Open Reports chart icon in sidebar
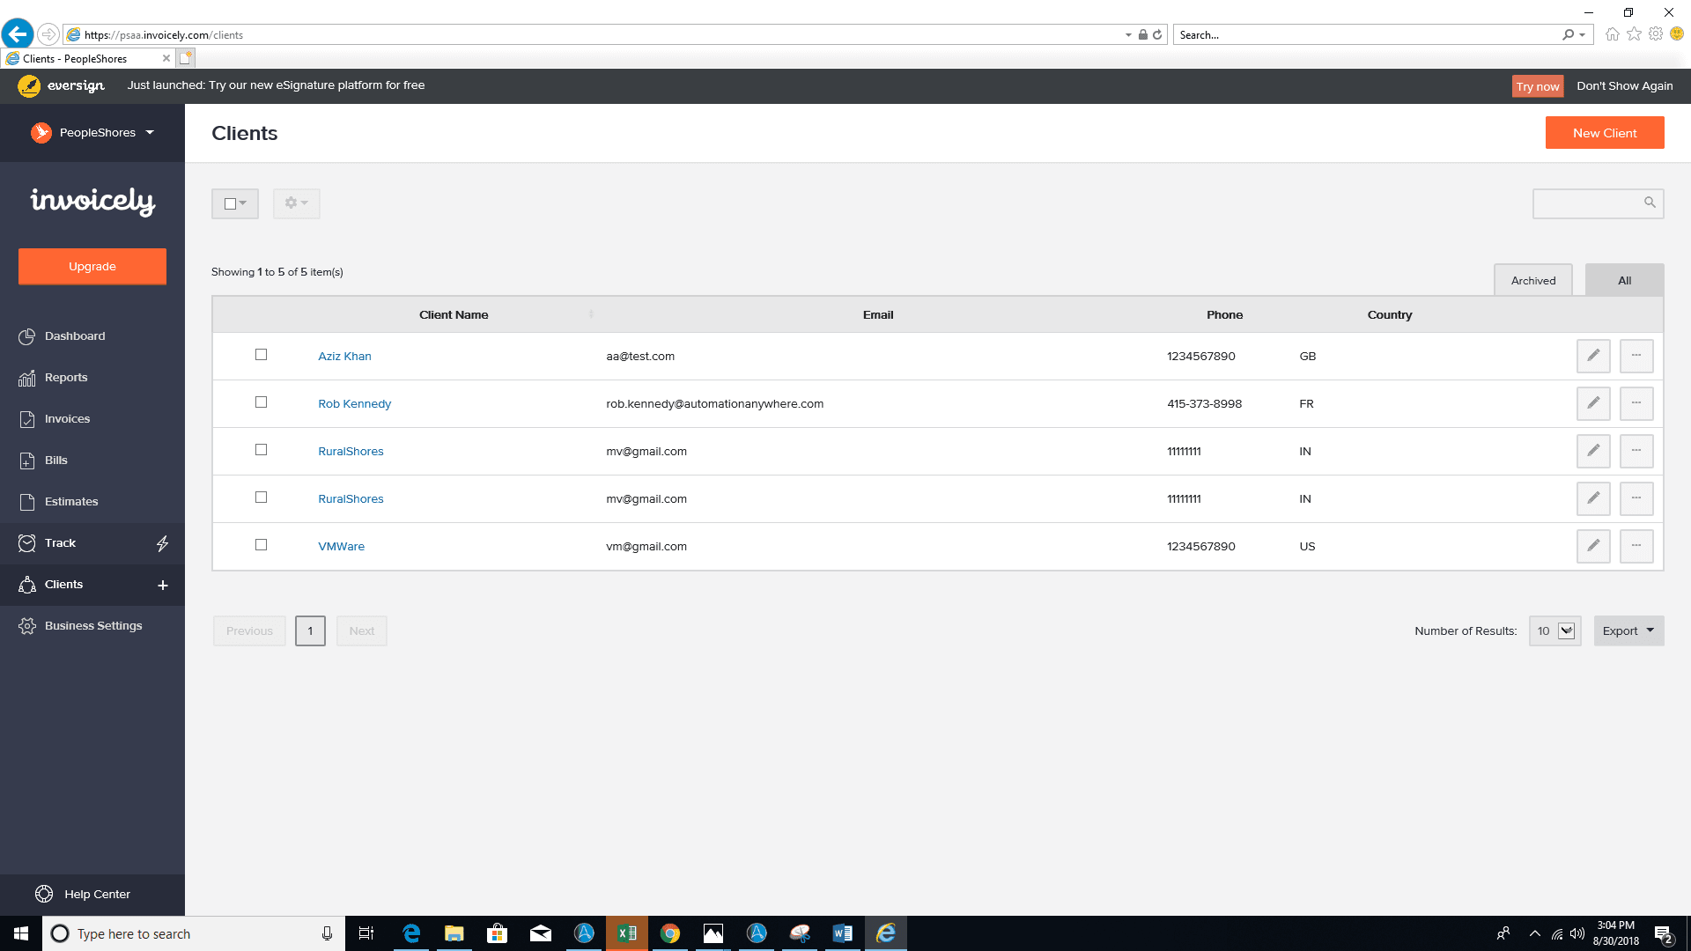1691x951 pixels. [x=27, y=378]
